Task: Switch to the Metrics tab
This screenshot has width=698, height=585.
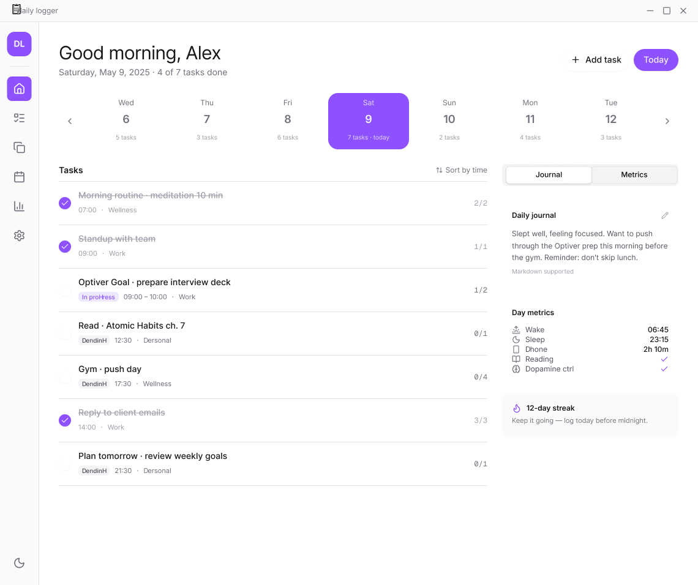Action: point(634,175)
